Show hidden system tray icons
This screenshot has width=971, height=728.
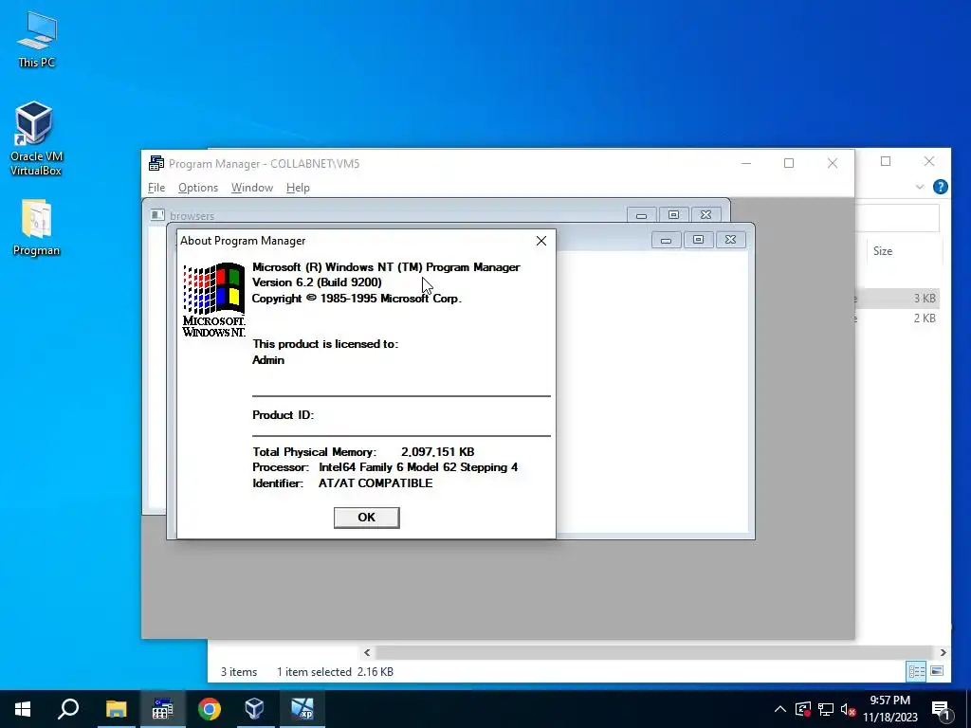tap(780, 709)
